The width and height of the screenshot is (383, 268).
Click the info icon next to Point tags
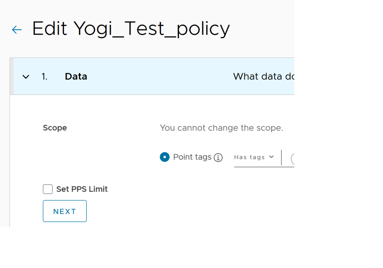tap(218, 158)
